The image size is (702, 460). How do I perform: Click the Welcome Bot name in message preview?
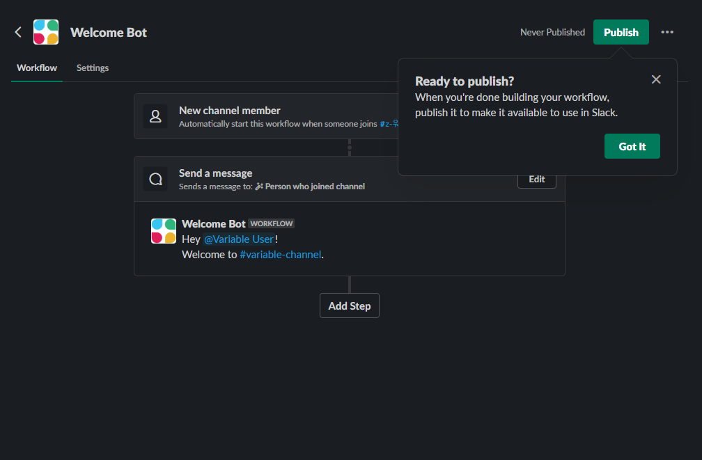click(214, 223)
